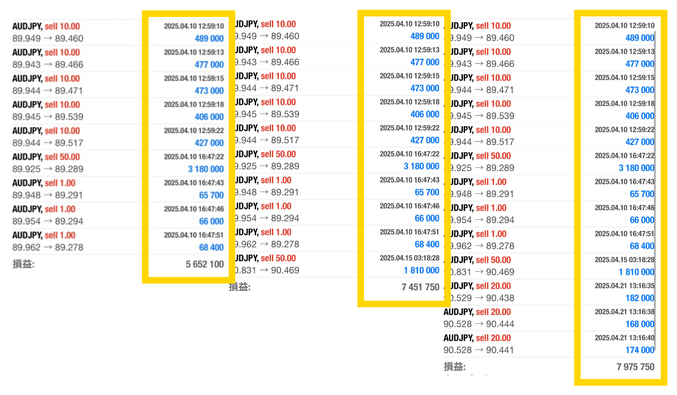Open the 90.528 → 90.444 price row
Image resolution: width=677 pixels, height=395 pixels.
click(x=479, y=324)
